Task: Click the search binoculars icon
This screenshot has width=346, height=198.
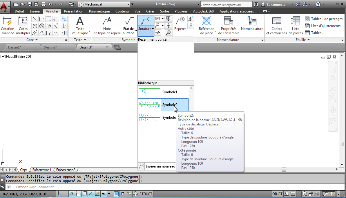Action: pos(256,4)
